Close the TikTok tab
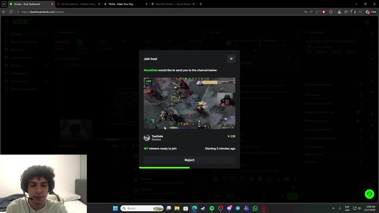This screenshot has height=213, width=379. (x=146, y=4)
